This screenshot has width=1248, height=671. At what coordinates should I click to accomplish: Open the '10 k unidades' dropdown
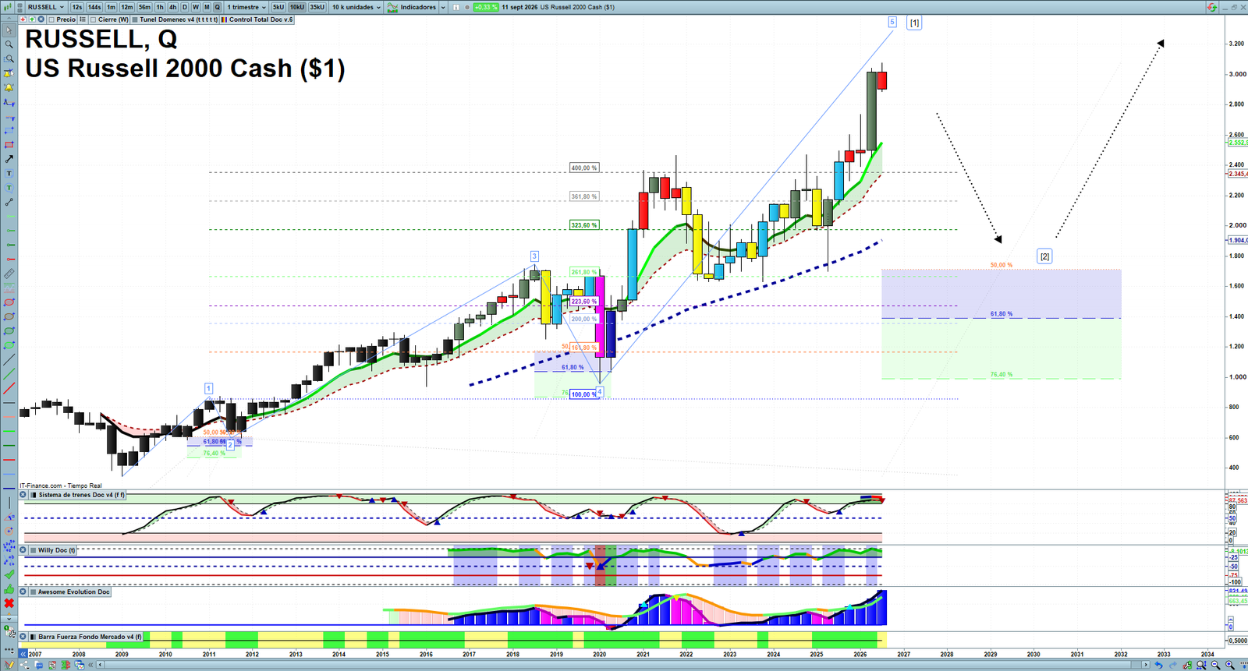pos(356,7)
